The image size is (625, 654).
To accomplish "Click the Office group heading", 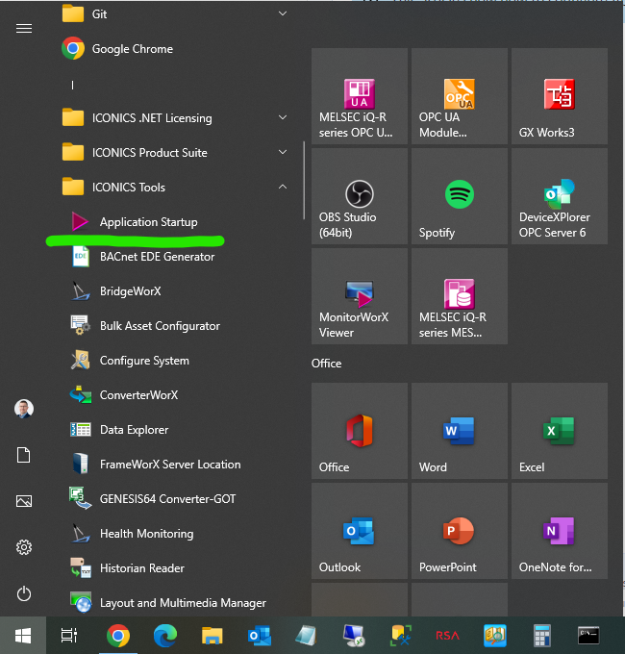I will [x=327, y=364].
